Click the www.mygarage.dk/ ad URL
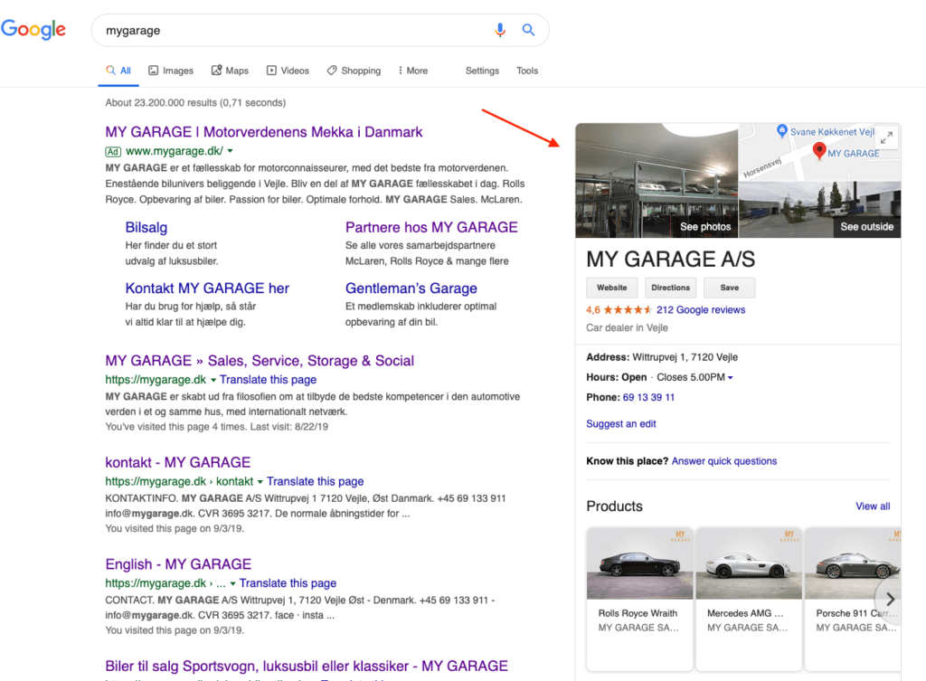The width and height of the screenshot is (926, 681). (175, 151)
